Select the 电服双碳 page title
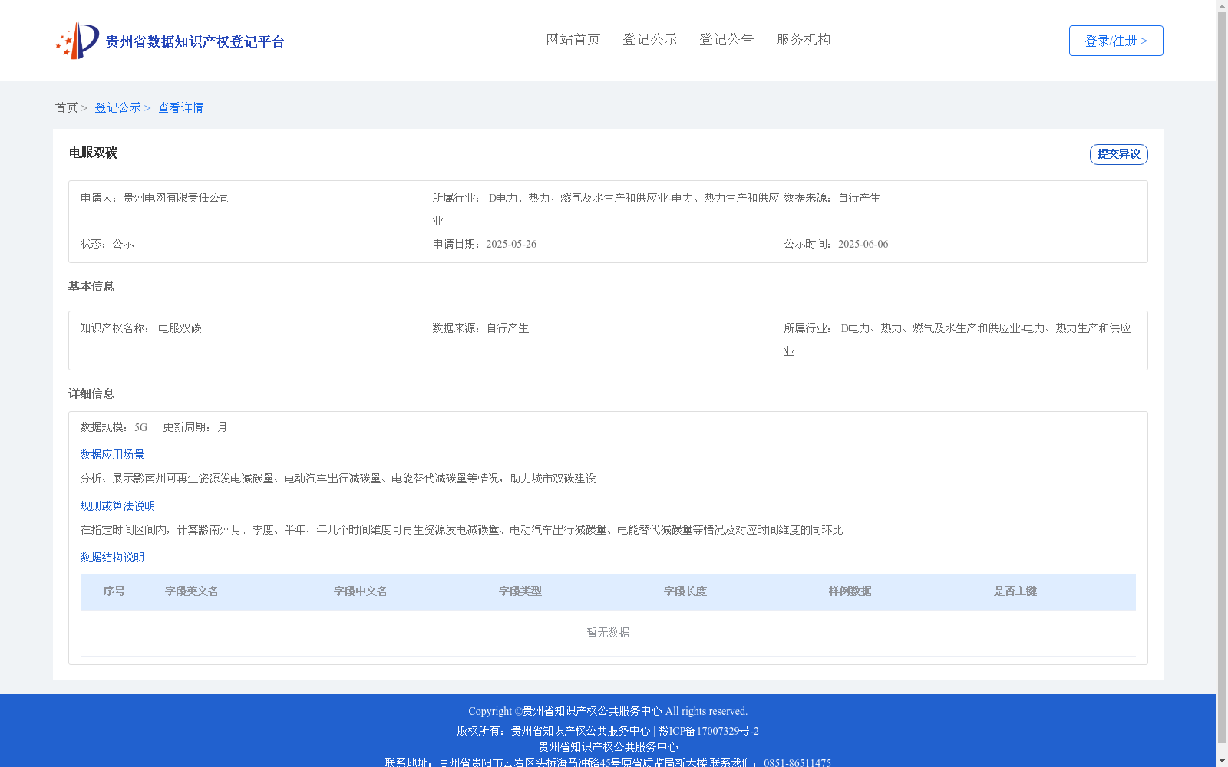The width and height of the screenshot is (1228, 767). coord(93,153)
